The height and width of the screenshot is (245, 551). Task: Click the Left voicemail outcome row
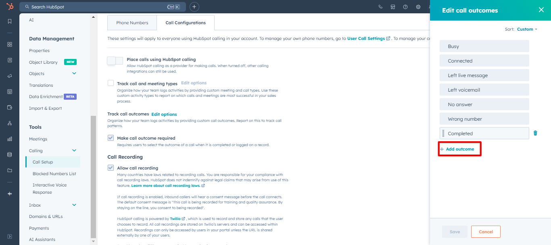pos(484,90)
